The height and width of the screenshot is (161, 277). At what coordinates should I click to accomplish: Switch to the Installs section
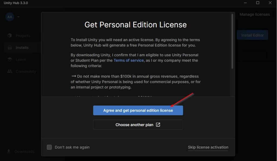tap(22, 48)
